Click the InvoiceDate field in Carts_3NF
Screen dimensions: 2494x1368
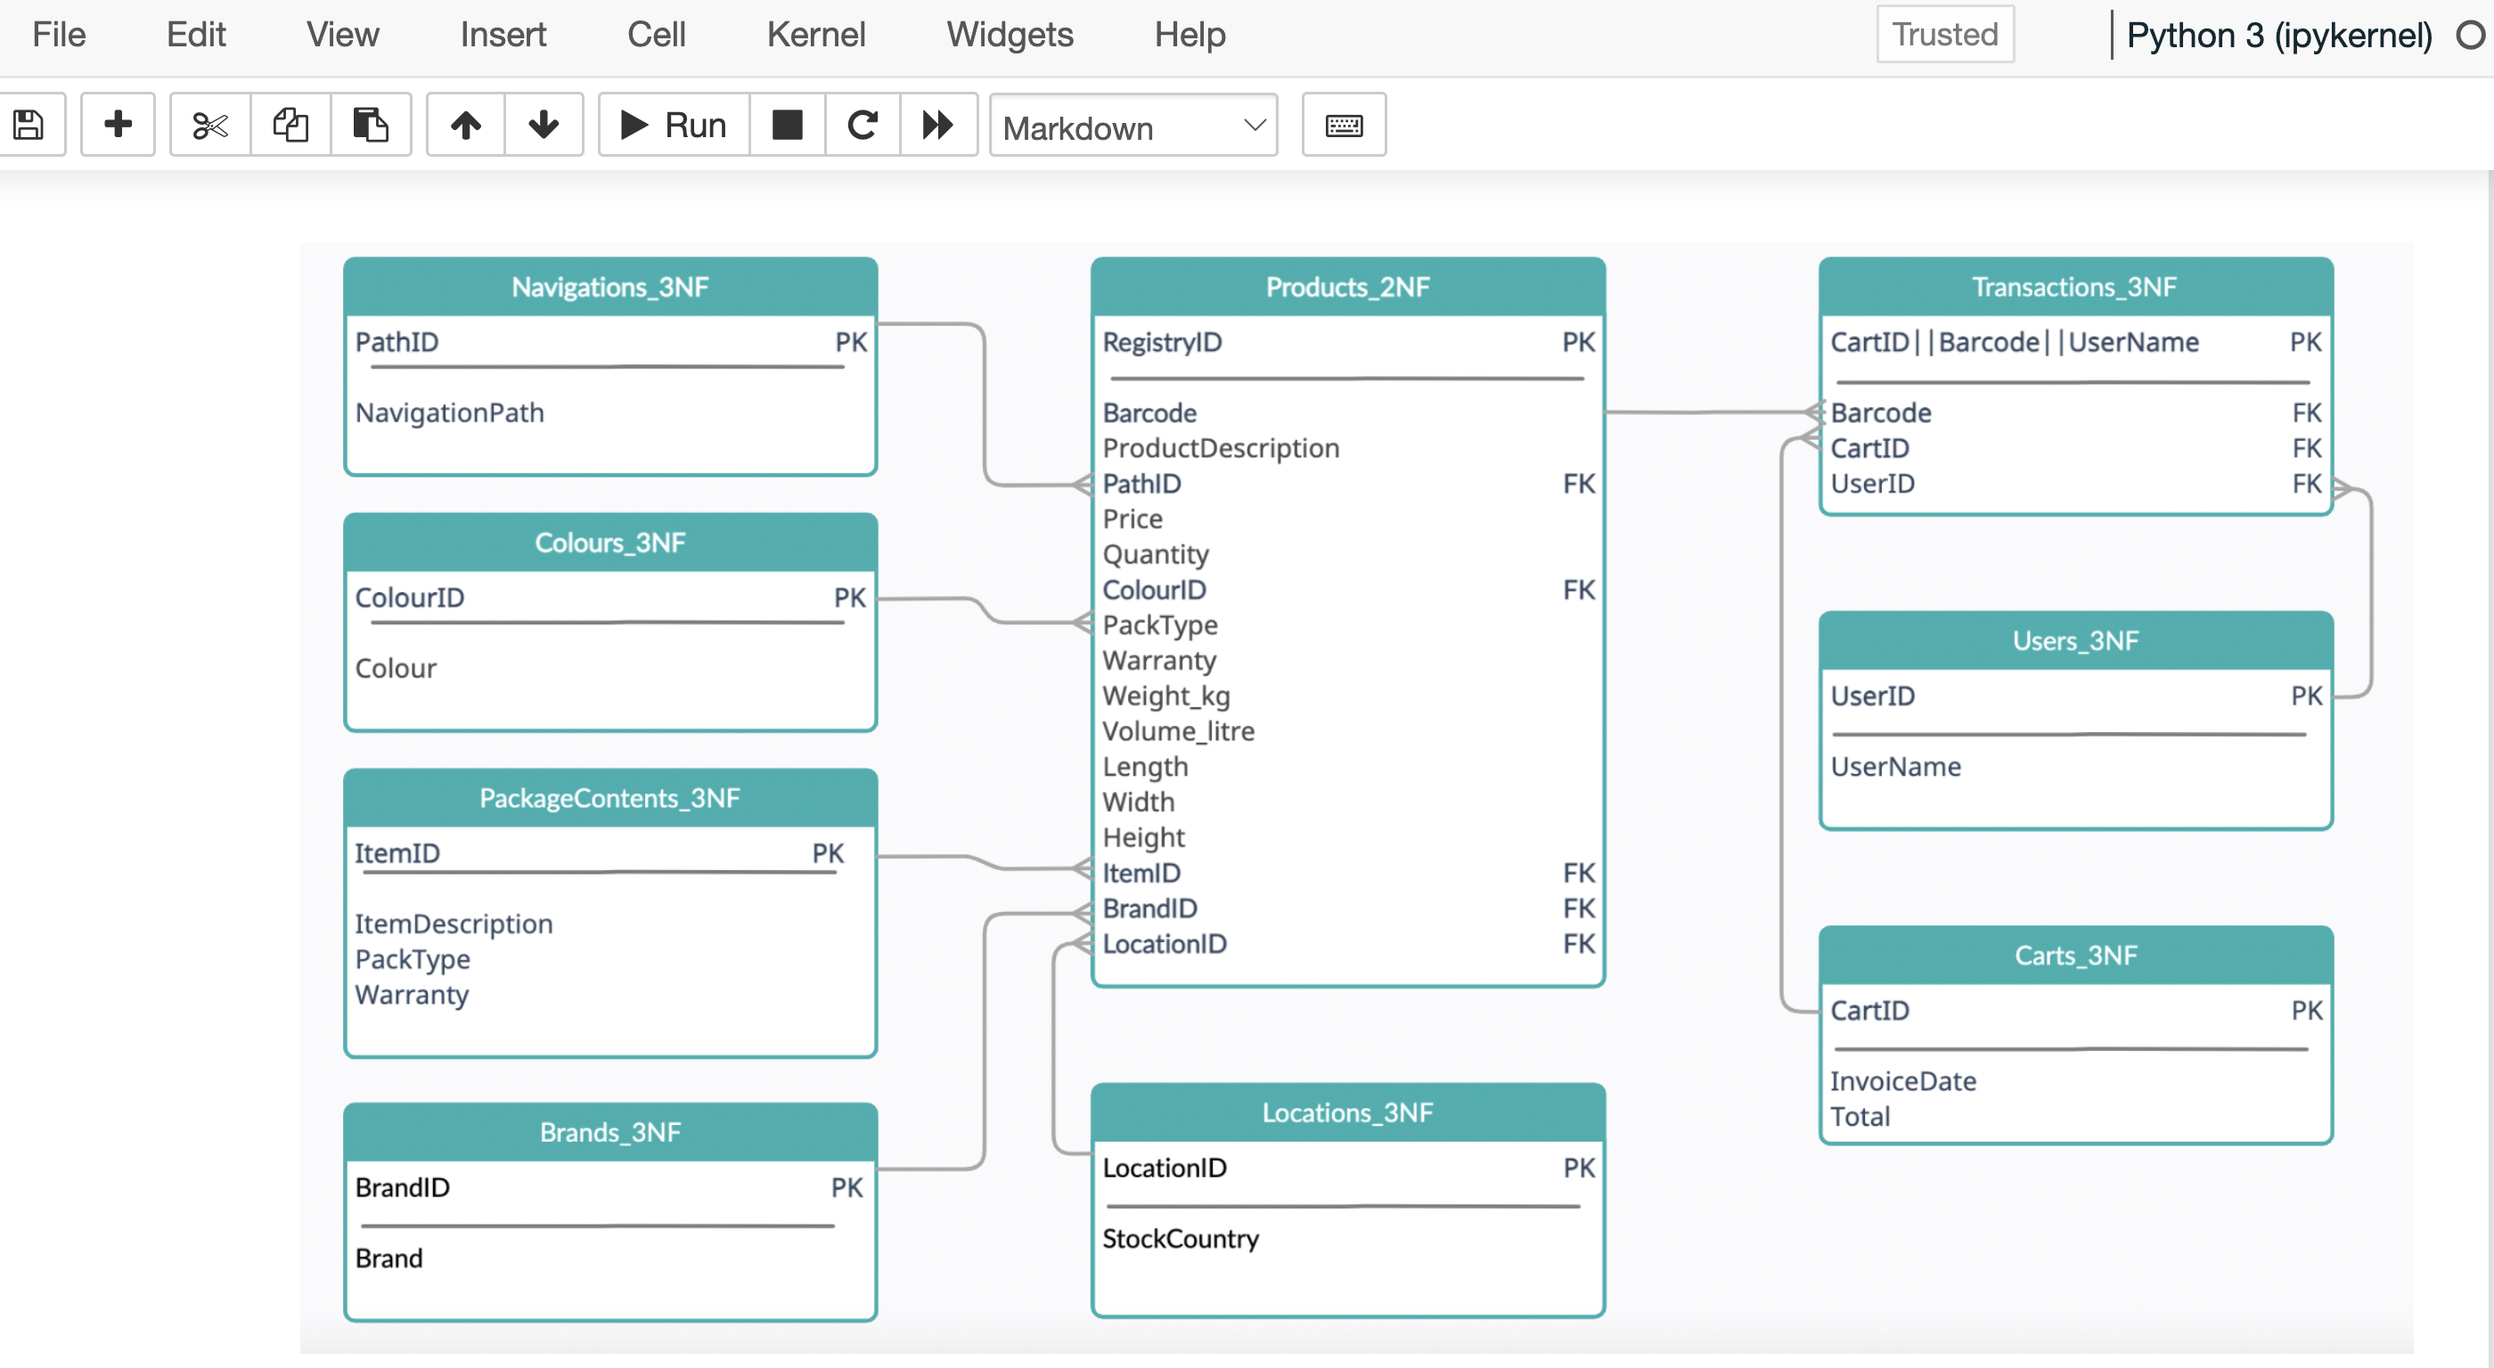point(1902,1081)
